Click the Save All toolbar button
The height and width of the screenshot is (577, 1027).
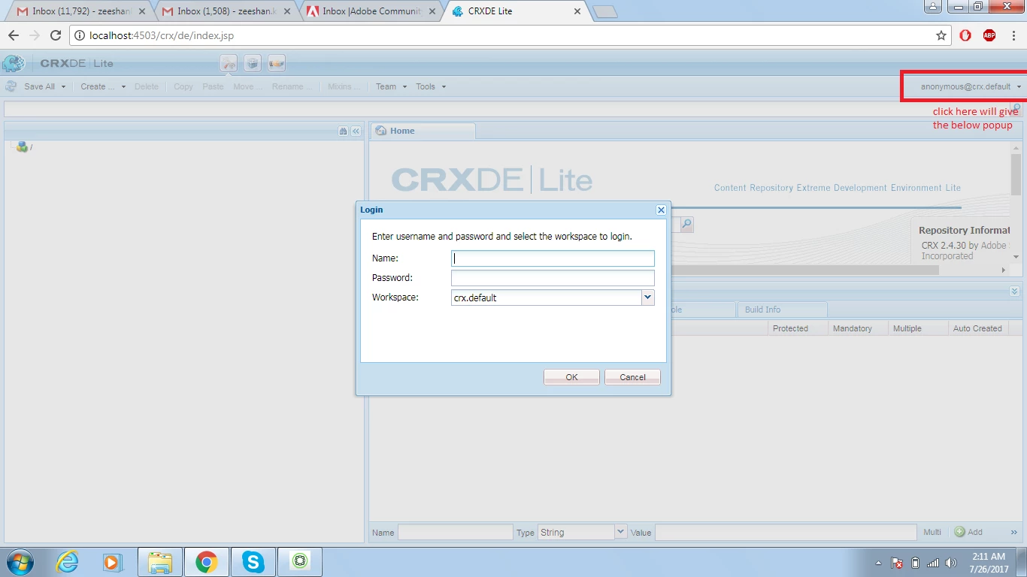pos(39,86)
